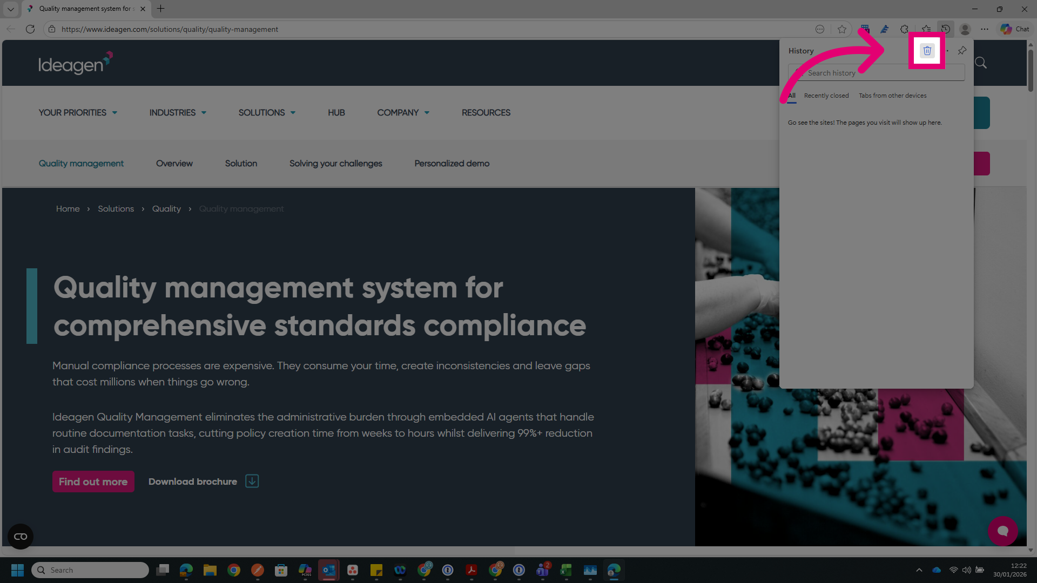Add this page to favorites star
1037x583 pixels.
tap(841, 29)
